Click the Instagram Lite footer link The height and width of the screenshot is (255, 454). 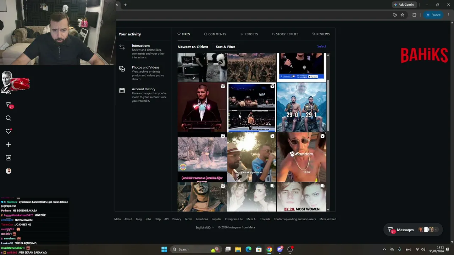234,219
